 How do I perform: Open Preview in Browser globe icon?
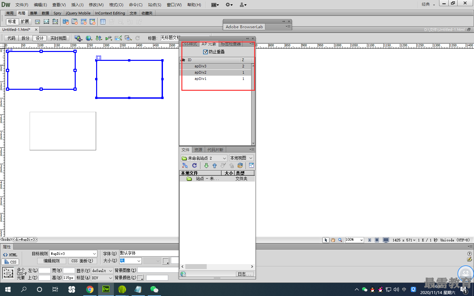(x=89, y=38)
